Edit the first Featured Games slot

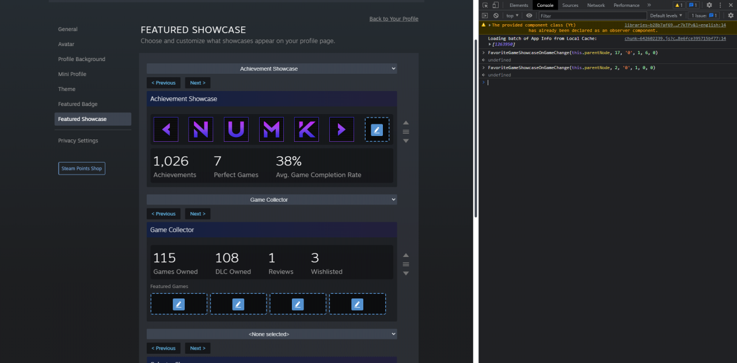[x=178, y=304]
